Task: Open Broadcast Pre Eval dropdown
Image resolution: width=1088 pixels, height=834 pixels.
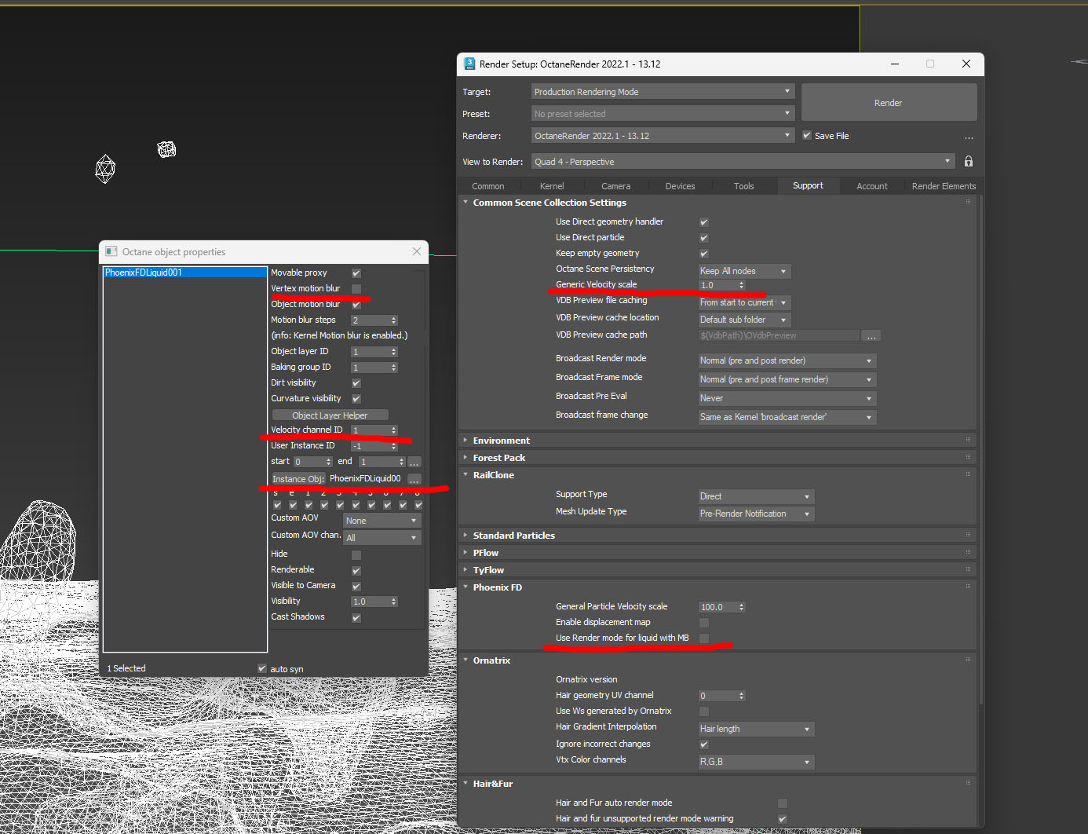Action: (x=787, y=398)
